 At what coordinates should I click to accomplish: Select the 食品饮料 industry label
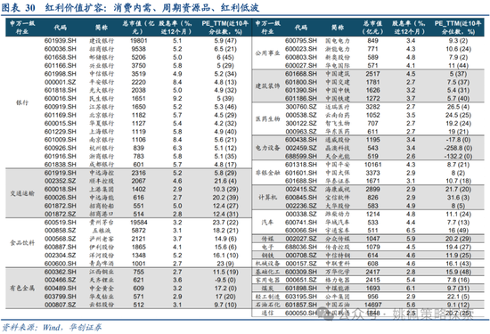point(22,243)
